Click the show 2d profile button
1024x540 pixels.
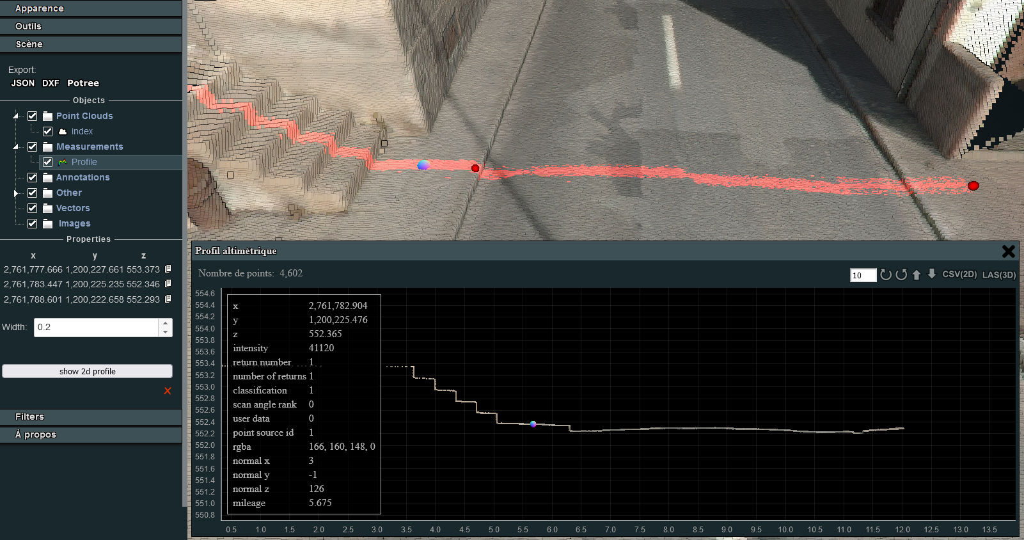pos(88,371)
